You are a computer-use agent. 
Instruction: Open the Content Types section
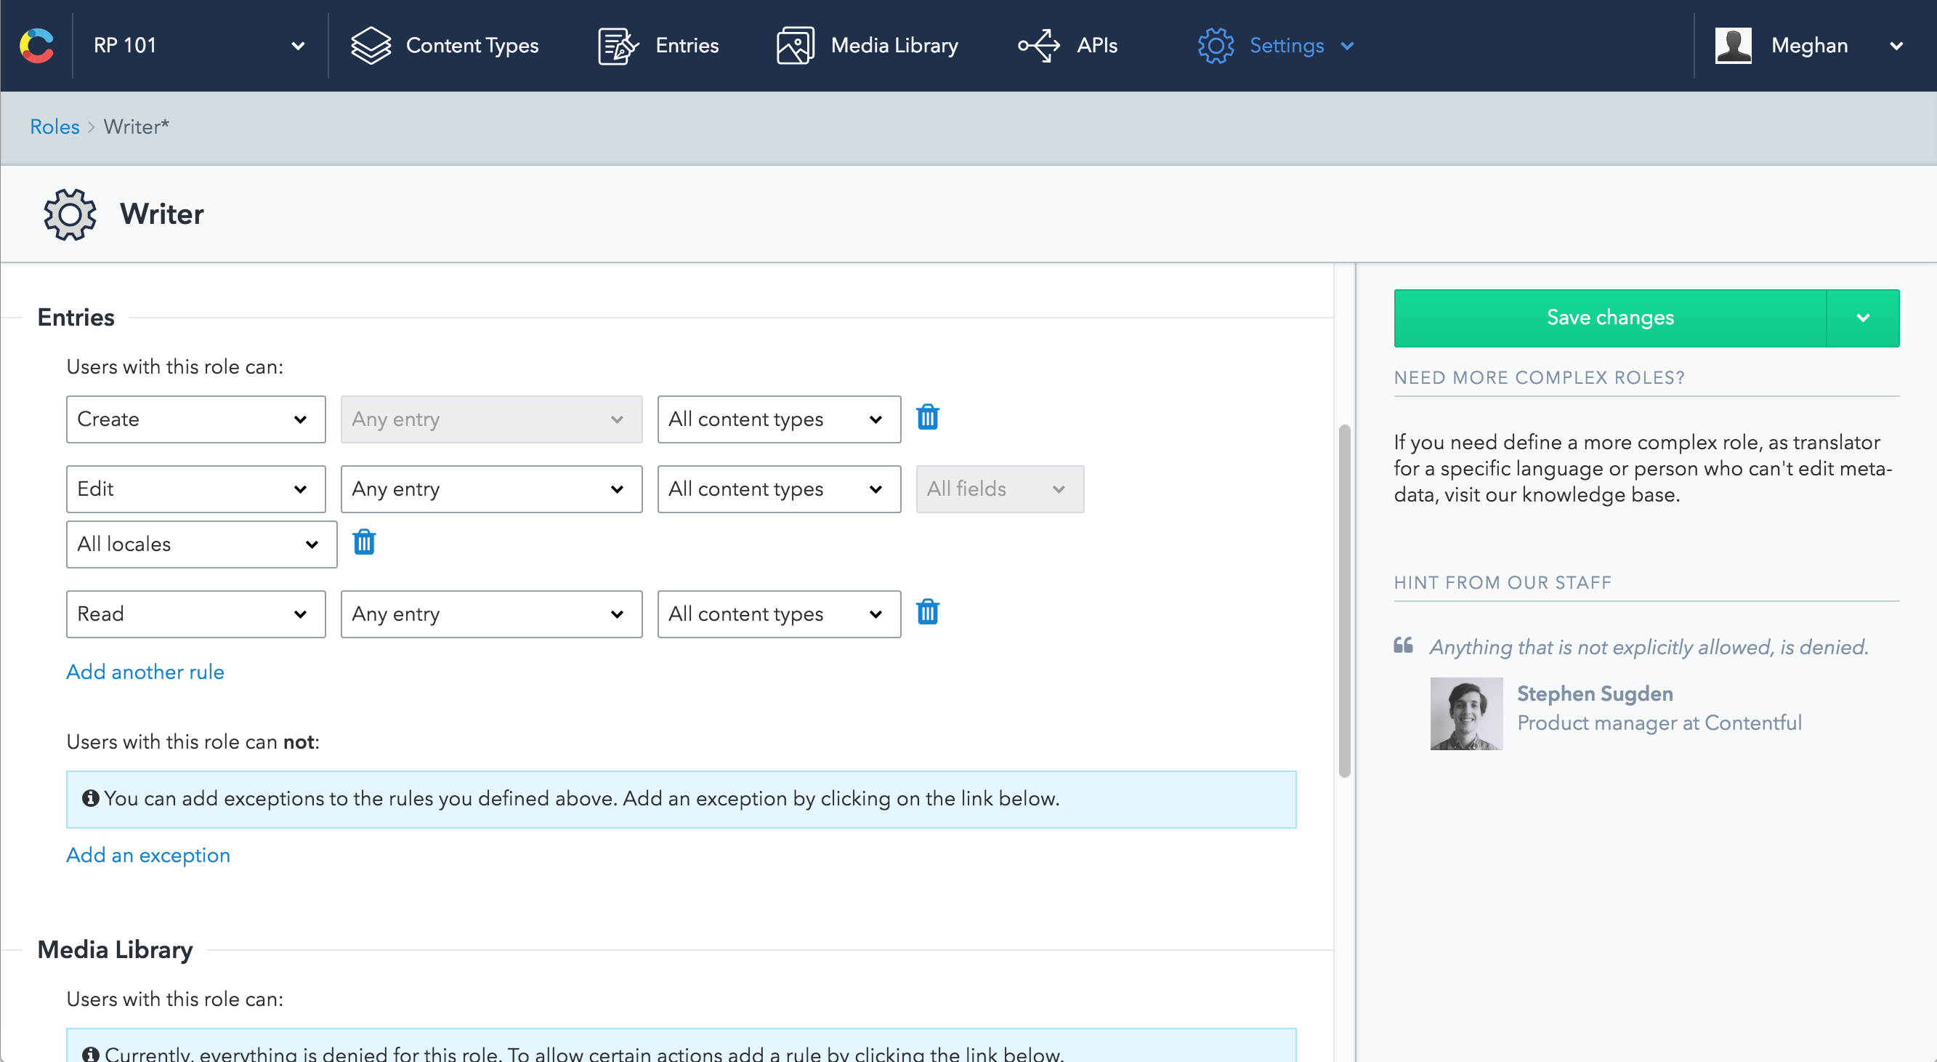(445, 45)
